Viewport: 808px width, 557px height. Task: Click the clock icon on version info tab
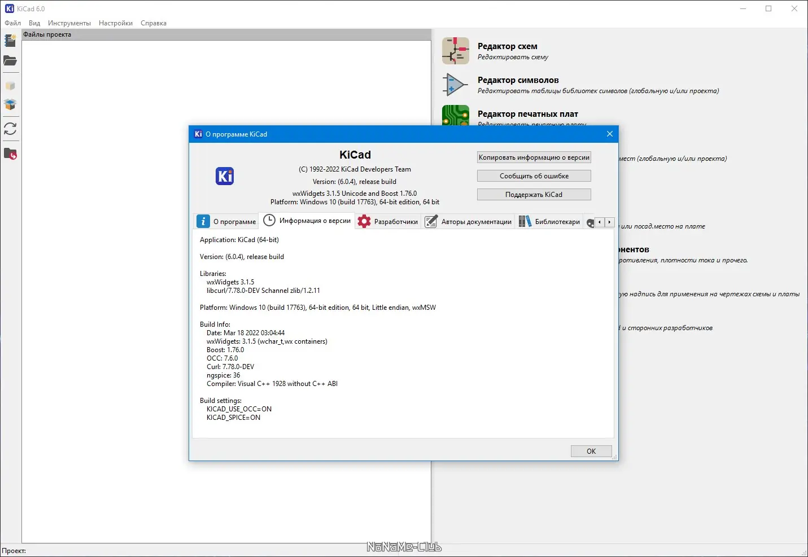[x=269, y=220]
